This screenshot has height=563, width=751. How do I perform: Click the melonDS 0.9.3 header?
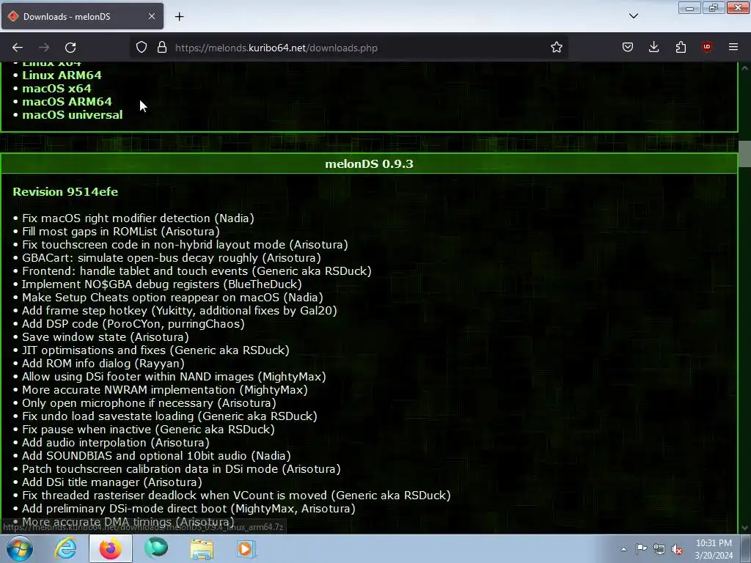369,163
